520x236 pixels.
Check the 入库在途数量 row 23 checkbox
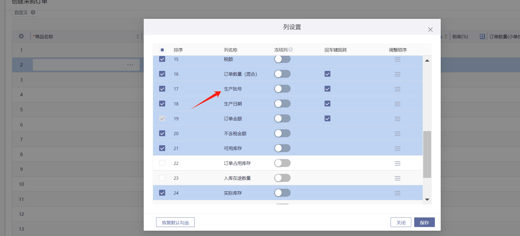162,178
